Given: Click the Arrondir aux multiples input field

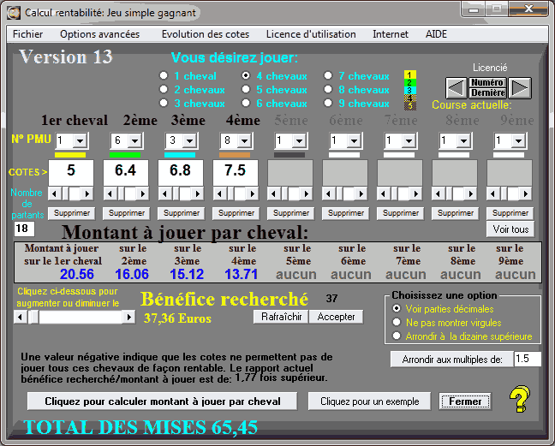Looking at the screenshot, I should coord(527,360).
